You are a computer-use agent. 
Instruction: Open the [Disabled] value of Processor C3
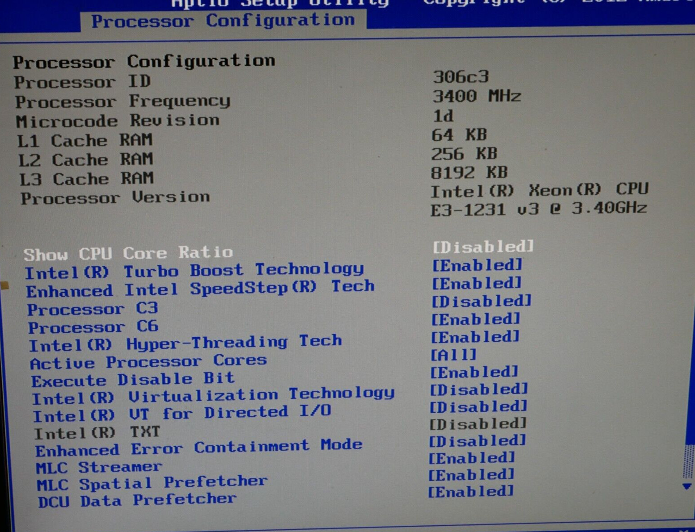[481, 301]
